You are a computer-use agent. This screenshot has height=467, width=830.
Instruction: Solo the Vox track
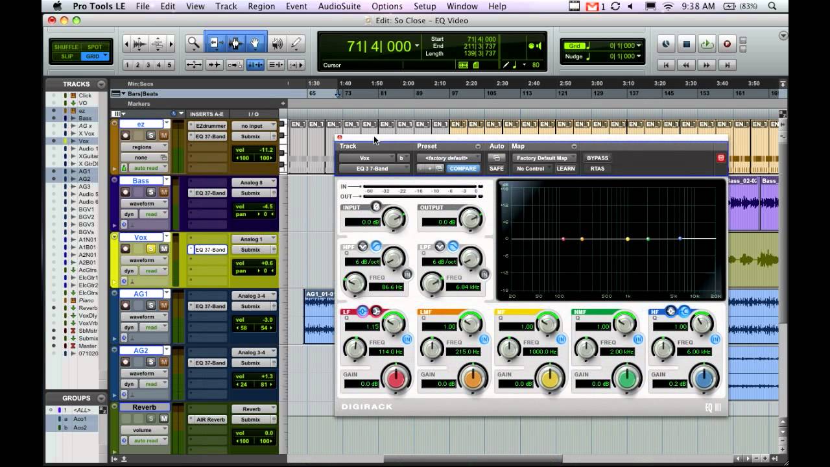pyautogui.click(x=151, y=249)
